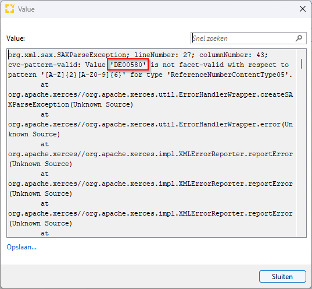Click the ErrorHandlerWrapper.createSA stack line
The image size is (312, 289).
(x=150, y=94)
